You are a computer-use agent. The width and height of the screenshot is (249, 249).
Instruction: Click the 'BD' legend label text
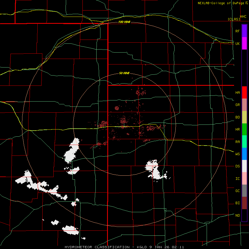pyautogui.click(x=237, y=117)
